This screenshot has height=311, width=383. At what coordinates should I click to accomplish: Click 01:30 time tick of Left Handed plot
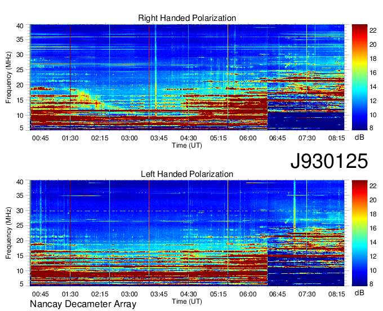(70, 294)
